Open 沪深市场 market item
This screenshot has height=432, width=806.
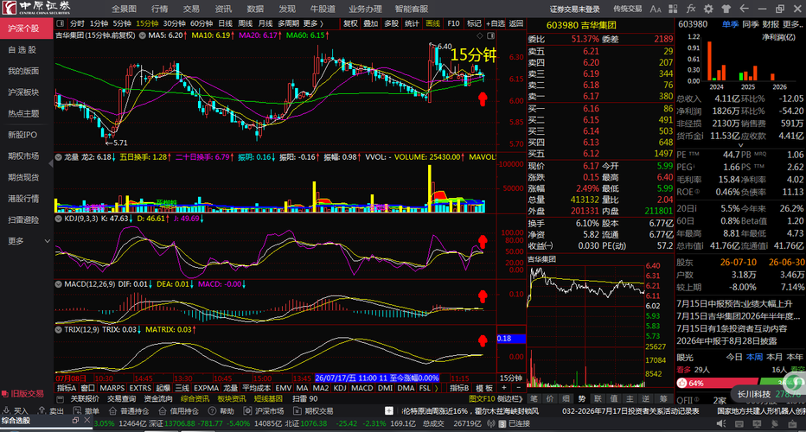pyautogui.click(x=264, y=411)
